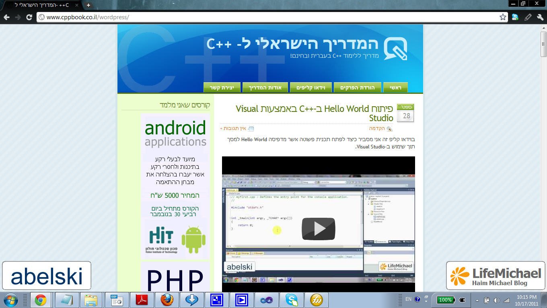This screenshot has width=547, height=308.
Task: Open the הורדת הפרקים navigation tab
Action: click(x=358, y=87)
